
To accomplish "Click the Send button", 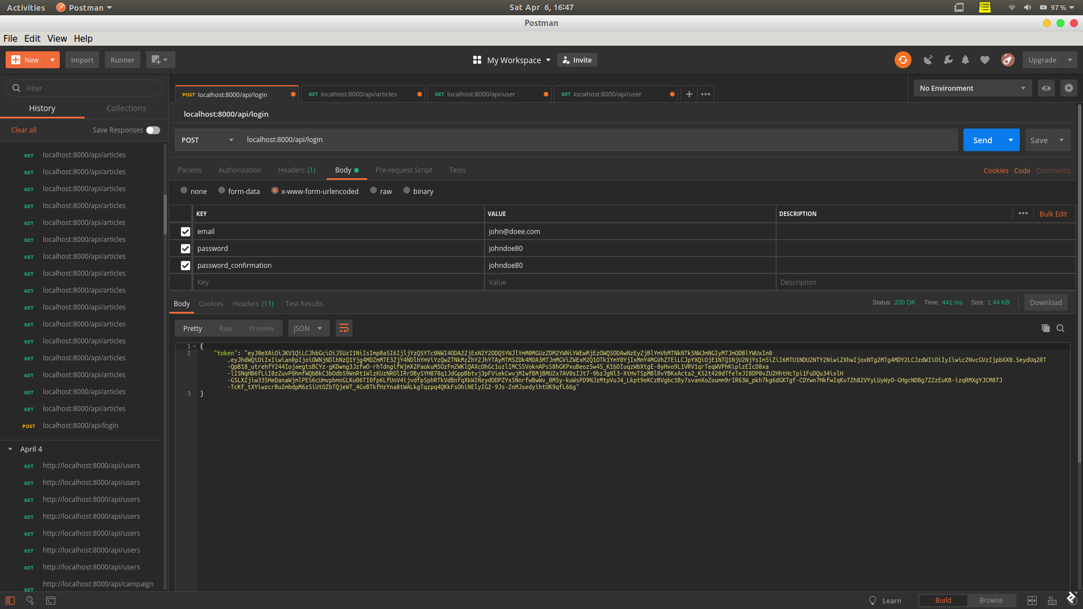I will tap(982, 140).
